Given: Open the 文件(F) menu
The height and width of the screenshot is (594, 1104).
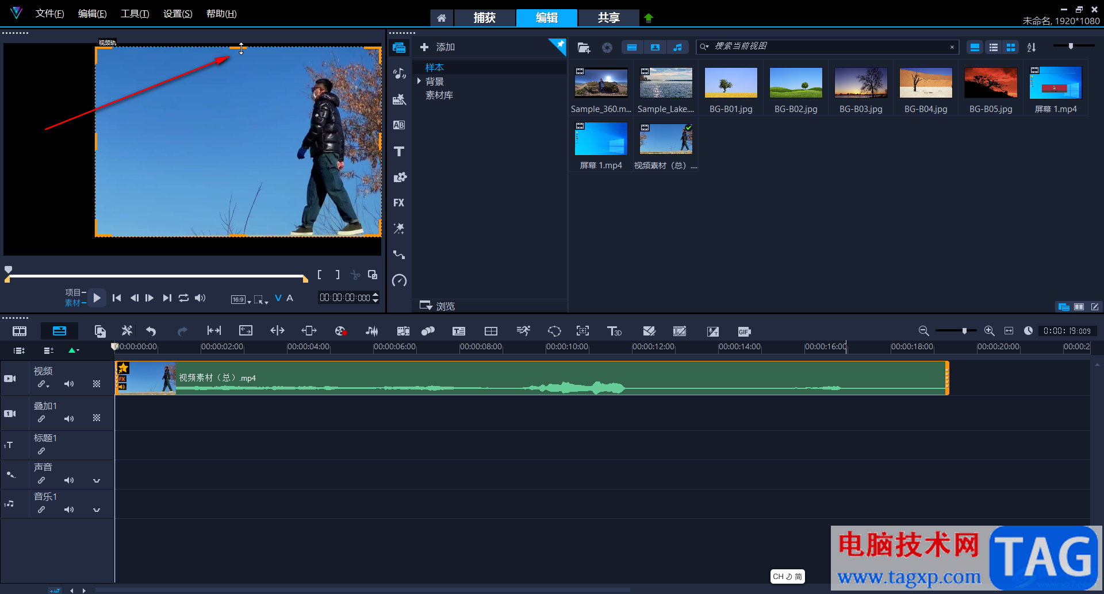Looking at the screenshot, I should (x=49, y=14).
